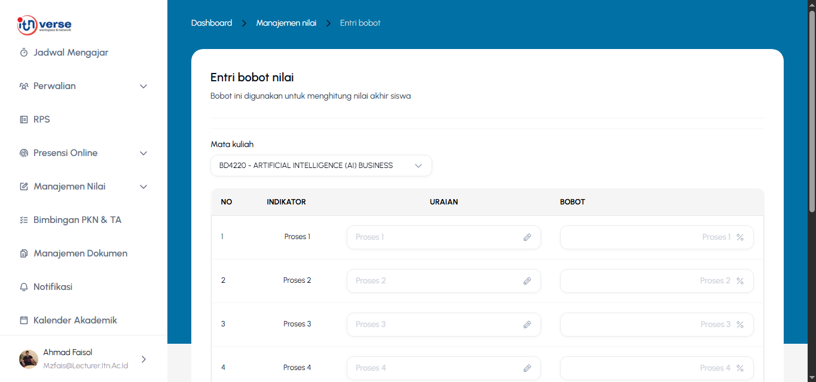Click the Proses 1 uraian input field
816x382 pixels.
click(444, 237)
